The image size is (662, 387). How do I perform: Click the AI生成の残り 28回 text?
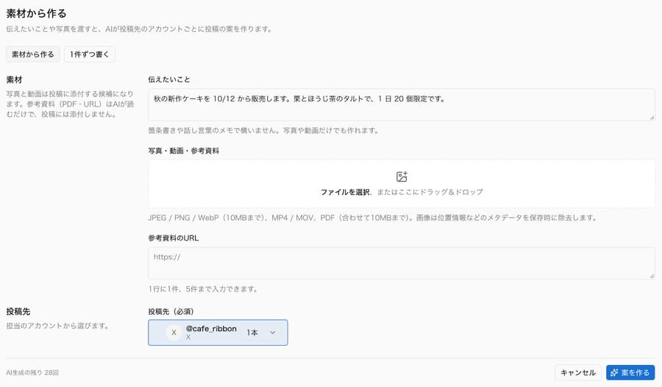pos(32,372)
